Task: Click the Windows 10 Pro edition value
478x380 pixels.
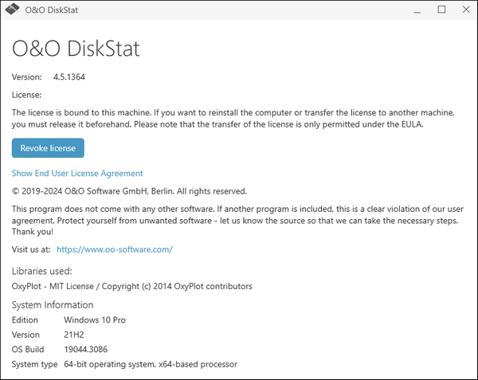Action: coord(95,319)
